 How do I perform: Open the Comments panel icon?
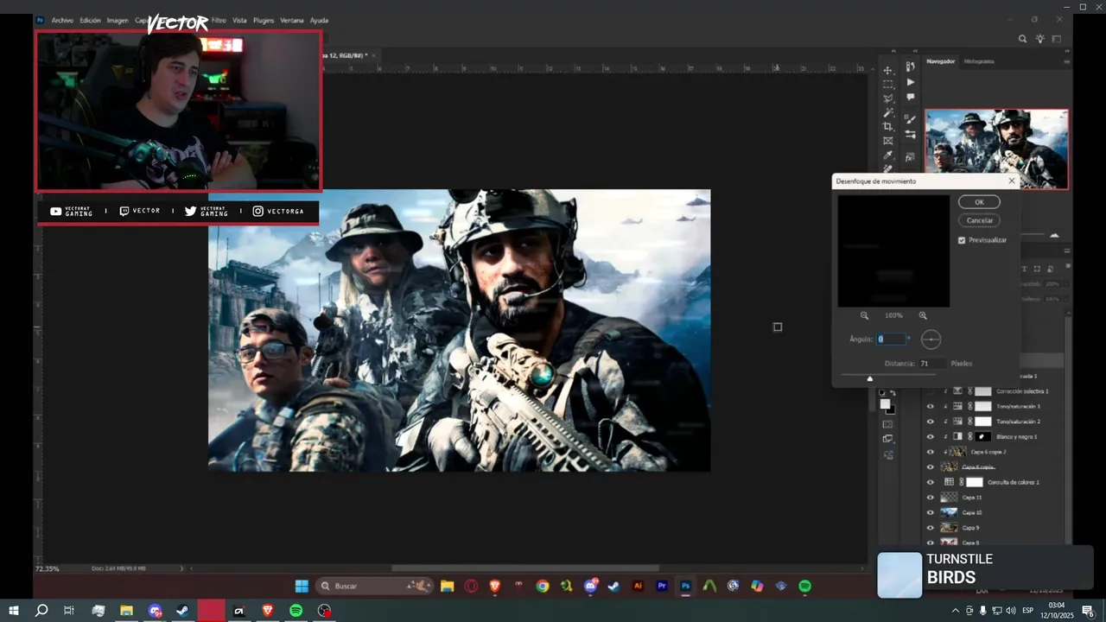[910, 98]
